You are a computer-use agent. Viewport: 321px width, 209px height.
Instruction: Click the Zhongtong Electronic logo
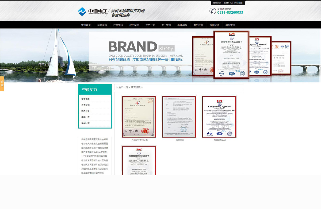(93, 11)
